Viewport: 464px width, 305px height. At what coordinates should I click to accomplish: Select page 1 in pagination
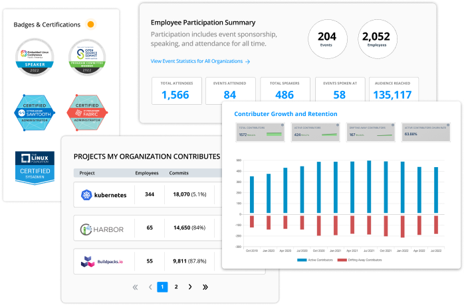[162, 287]
